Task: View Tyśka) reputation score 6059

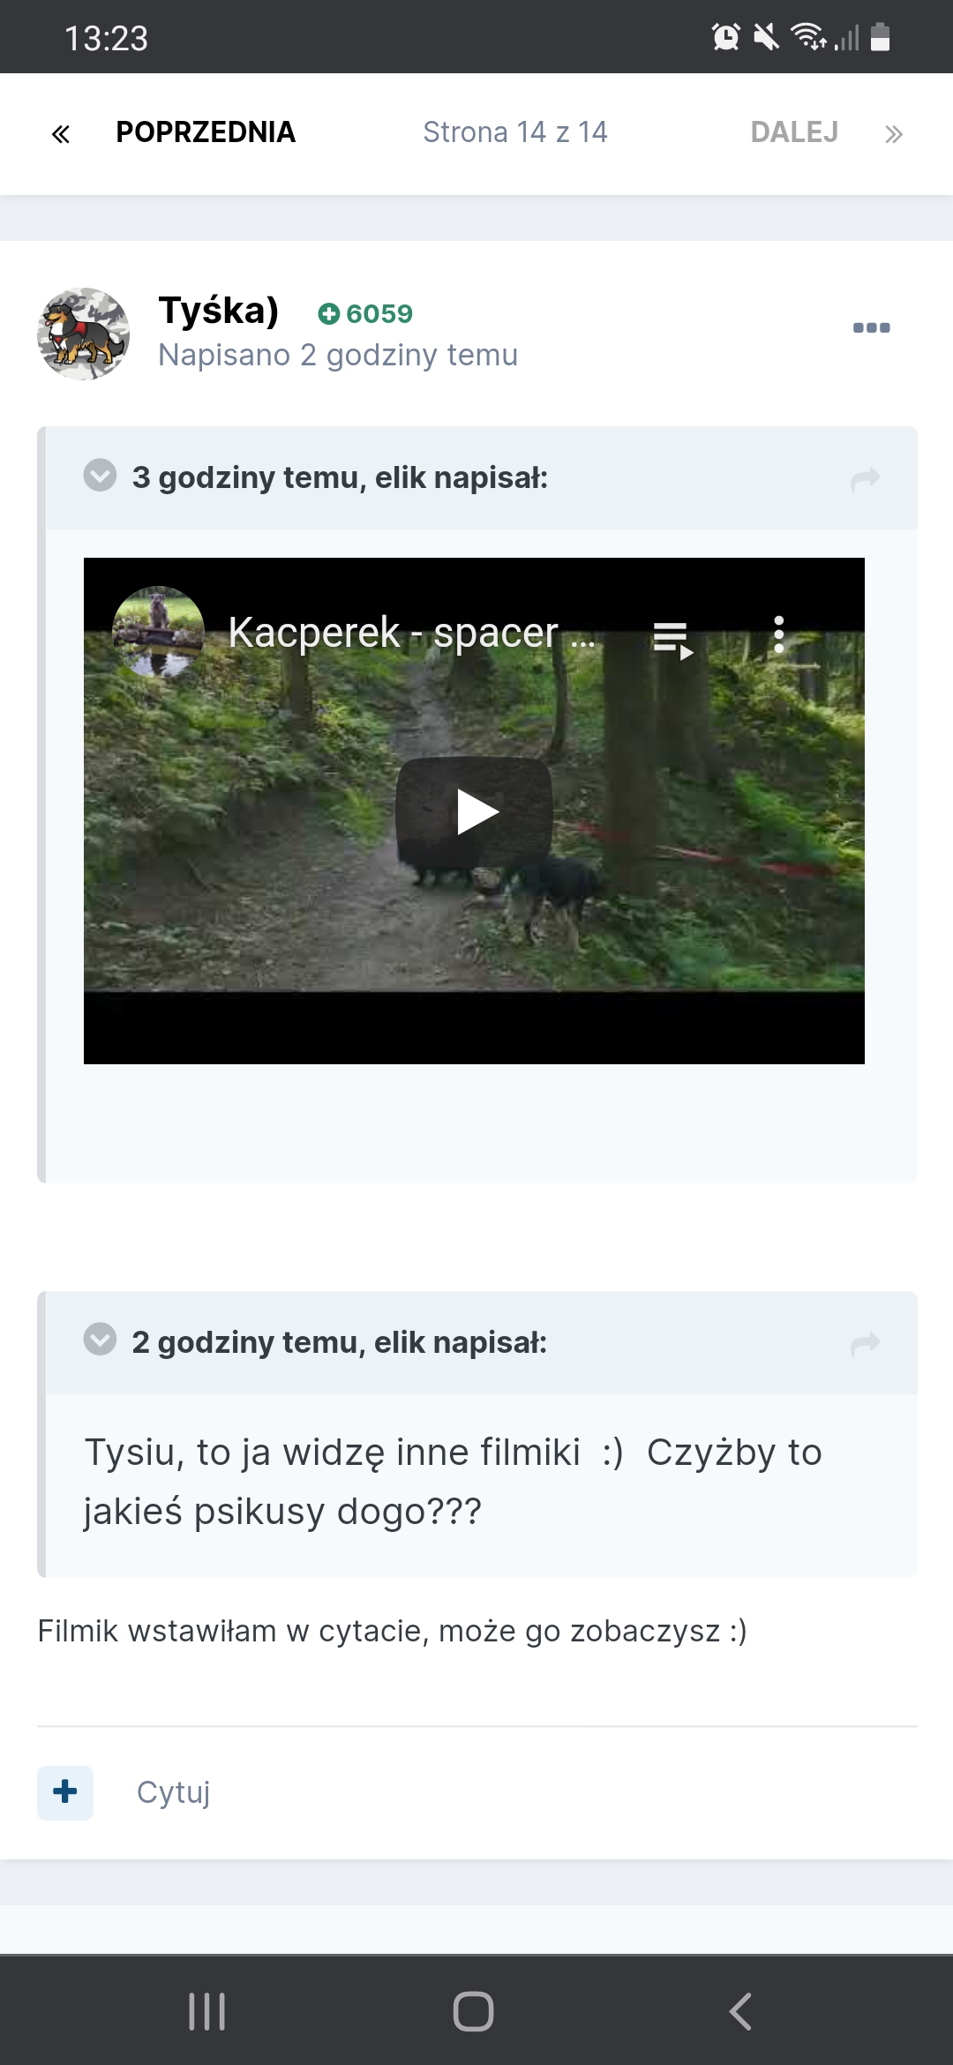Action: coord(365,313)
